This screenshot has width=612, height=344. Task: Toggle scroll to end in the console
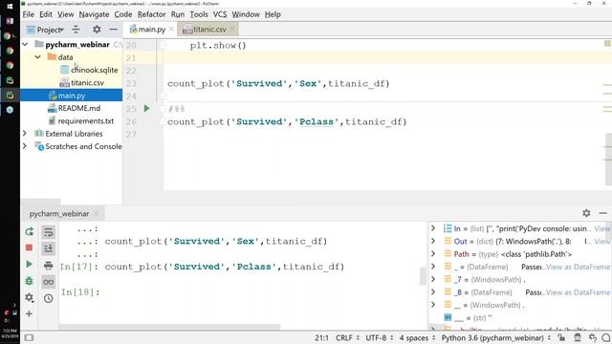click(49, 248)
